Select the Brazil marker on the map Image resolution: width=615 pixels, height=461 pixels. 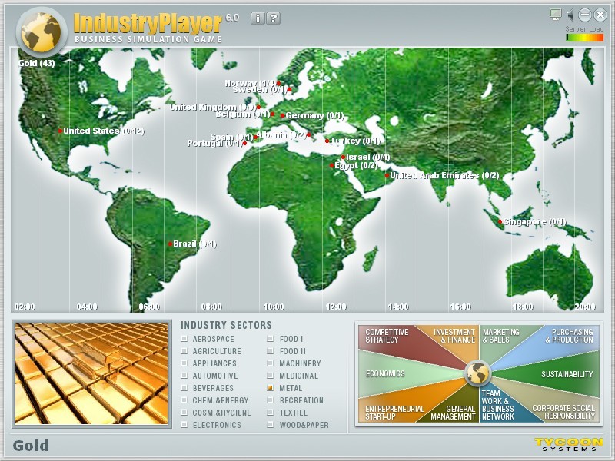pos(171,244)
